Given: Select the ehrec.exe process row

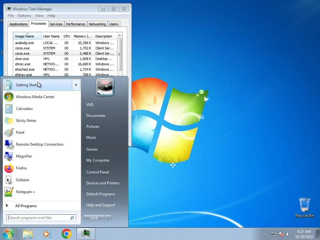Looking at the screenshot, I should click(65, 64).
